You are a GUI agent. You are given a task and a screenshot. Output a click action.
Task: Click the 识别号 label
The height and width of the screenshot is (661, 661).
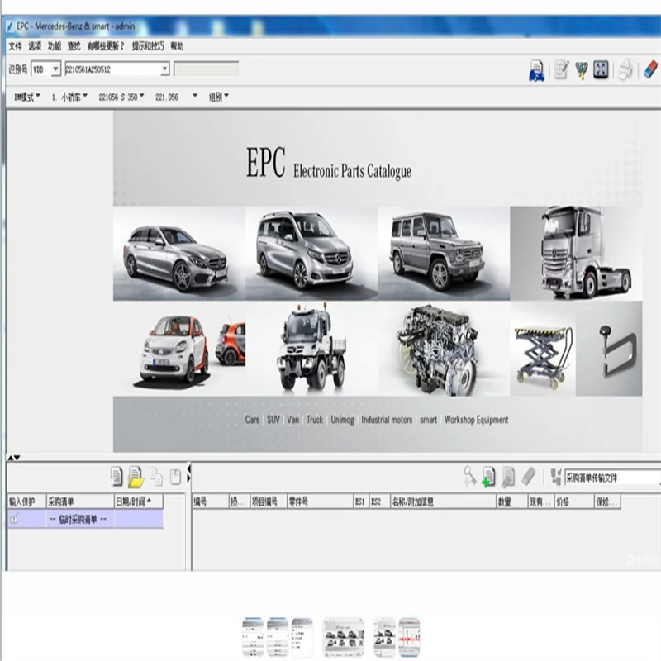tap(17, 69)
